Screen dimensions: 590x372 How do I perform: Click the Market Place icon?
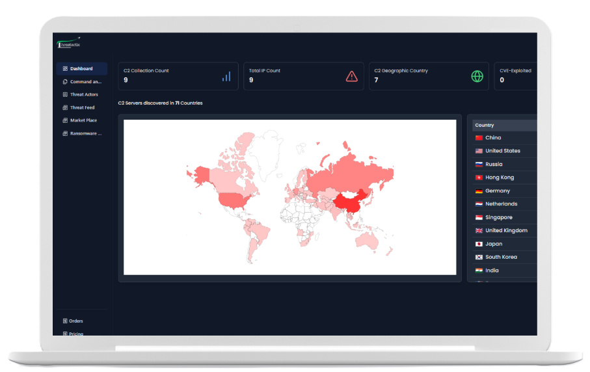[x=65, y=120]
